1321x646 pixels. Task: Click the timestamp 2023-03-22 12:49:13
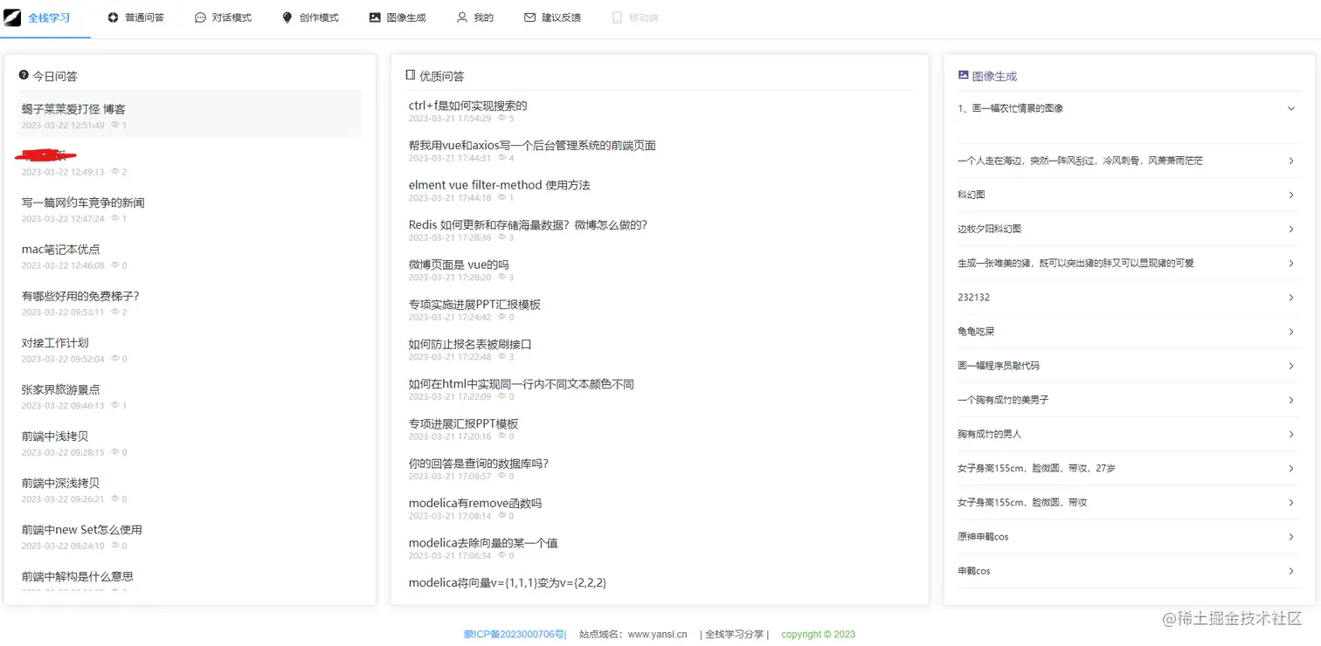pos(63,172)
